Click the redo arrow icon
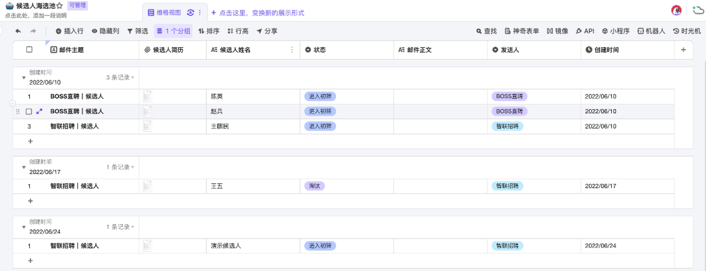This screenshot has width=706, height=271. 33,31
